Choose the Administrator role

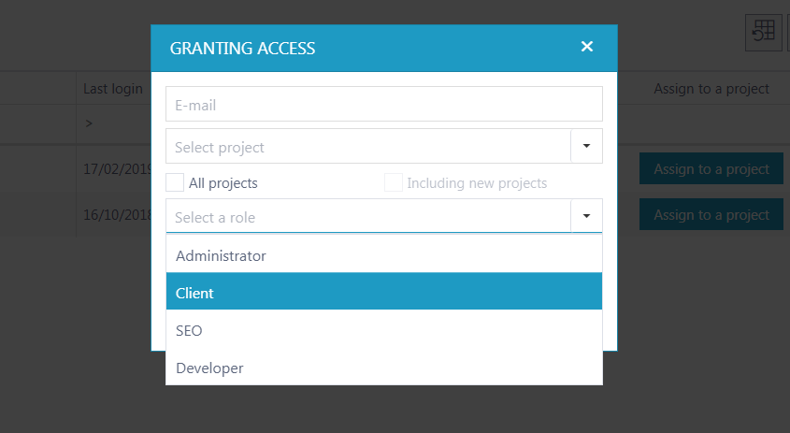coord(384,255)
